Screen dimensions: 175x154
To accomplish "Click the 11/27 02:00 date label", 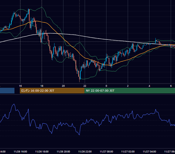I will [128, 151].
